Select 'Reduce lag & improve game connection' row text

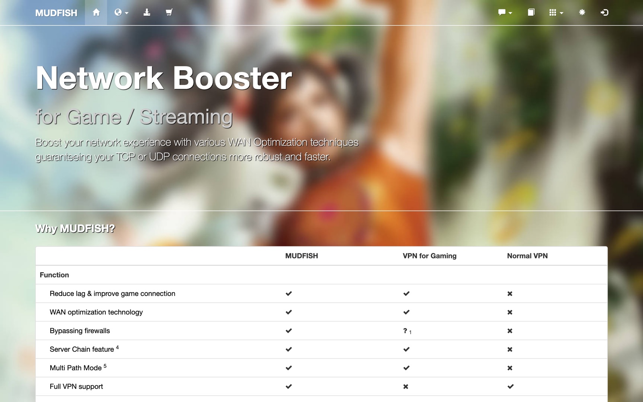[113, 293]
